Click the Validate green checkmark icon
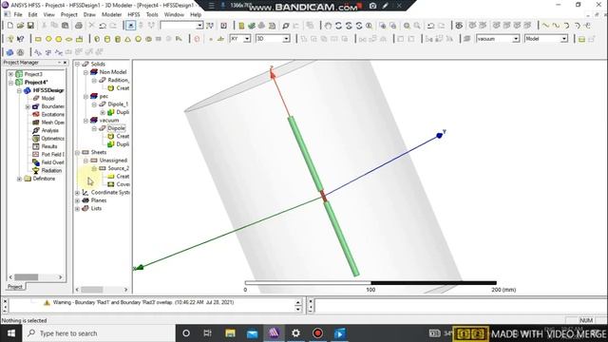Viewport: 608px width, 342px height. click(x=252, y=26)
